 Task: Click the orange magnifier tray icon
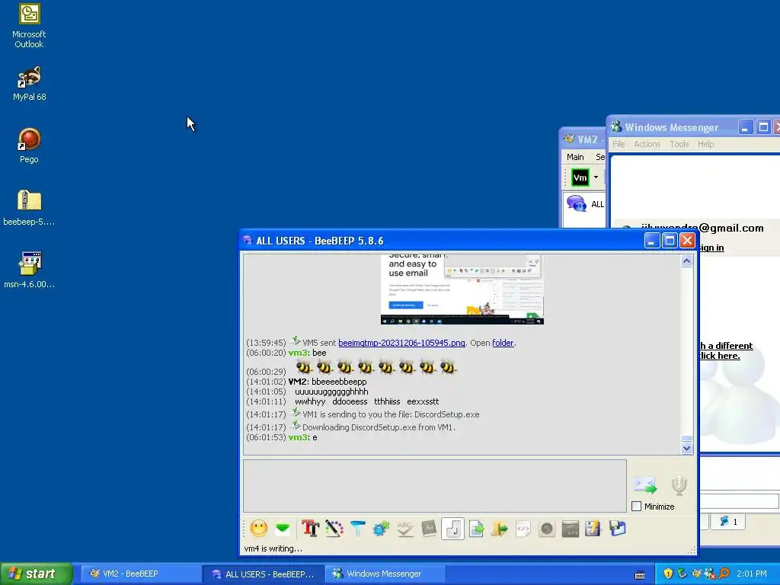(x=724, y=574)
